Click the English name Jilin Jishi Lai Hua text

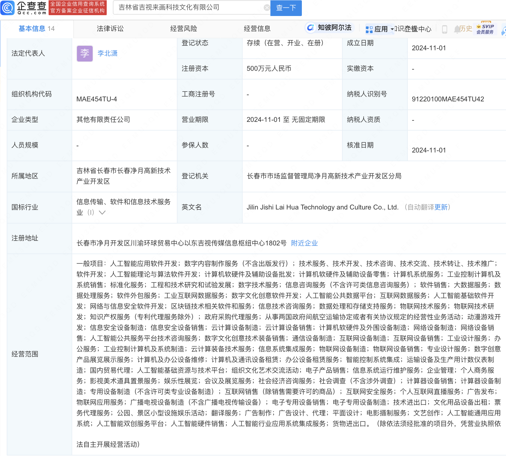coord(322,207)
